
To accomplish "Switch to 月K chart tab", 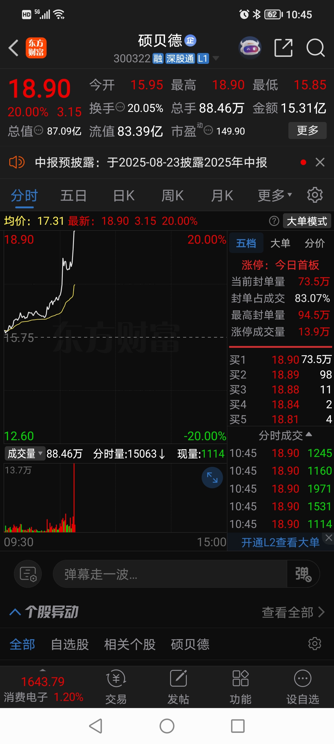I will pos(222,196).
